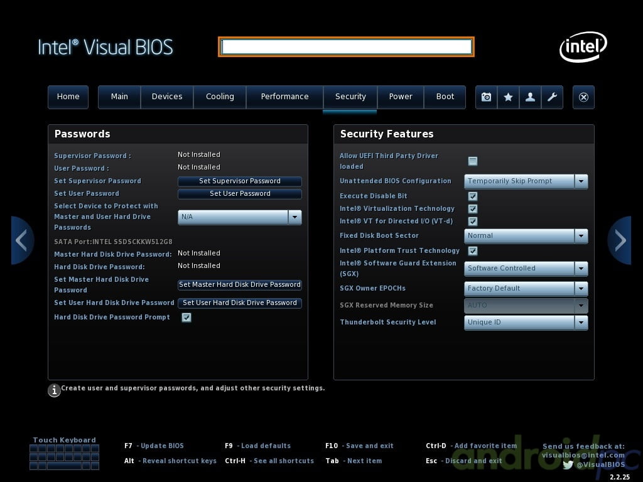The height and width of the screenshot is (482, 643).
Task: Open the Touch Keyboard icon
Action: 64,457
